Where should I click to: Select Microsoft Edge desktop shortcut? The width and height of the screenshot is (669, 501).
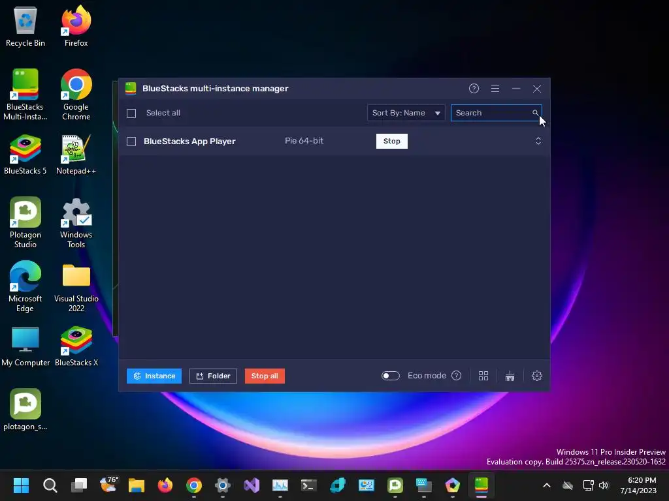click(25, 286)
